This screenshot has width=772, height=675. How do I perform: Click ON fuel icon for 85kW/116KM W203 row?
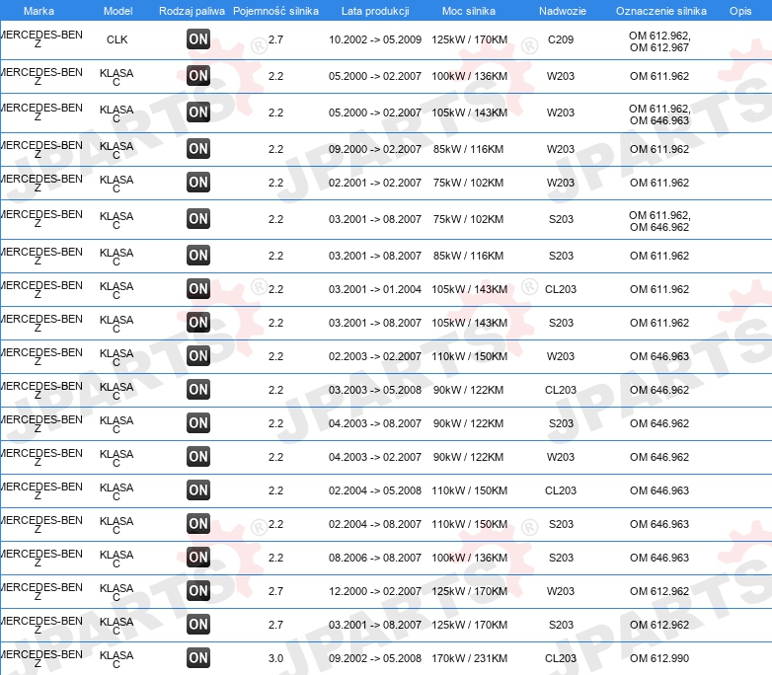pos(198,149)
